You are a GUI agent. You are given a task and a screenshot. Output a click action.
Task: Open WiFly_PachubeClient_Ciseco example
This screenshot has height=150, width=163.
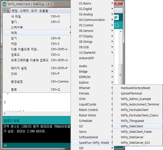[x=138, y=115]
